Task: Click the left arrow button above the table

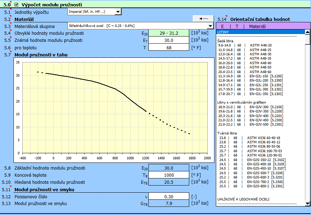Action: (203, 19)
